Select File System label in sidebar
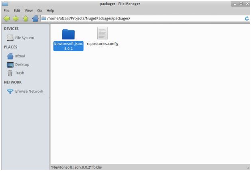The image size is (251, 171). pos(24,38)
